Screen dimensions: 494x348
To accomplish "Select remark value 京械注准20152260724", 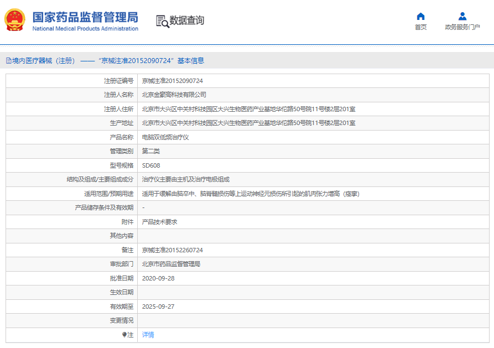I will pos(173,250).
